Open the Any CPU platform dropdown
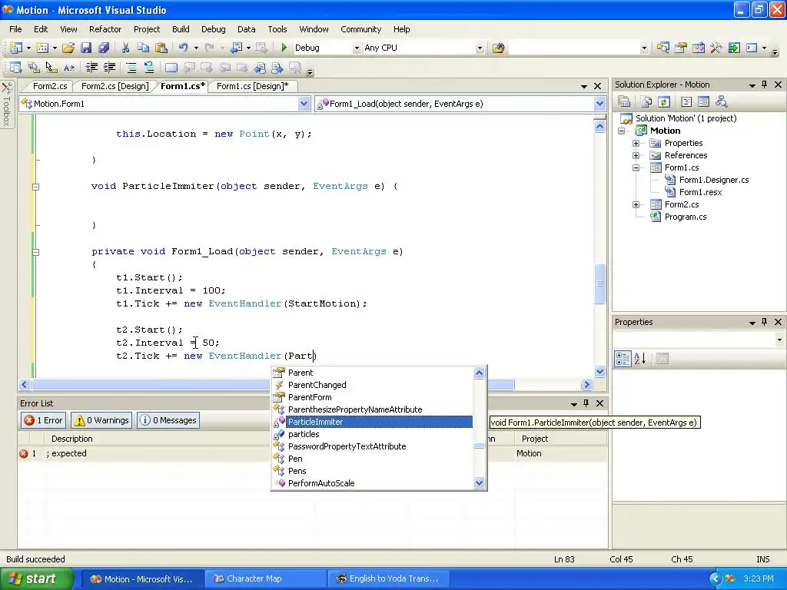The width and height of the screenshot is (787, 590). 480,48
